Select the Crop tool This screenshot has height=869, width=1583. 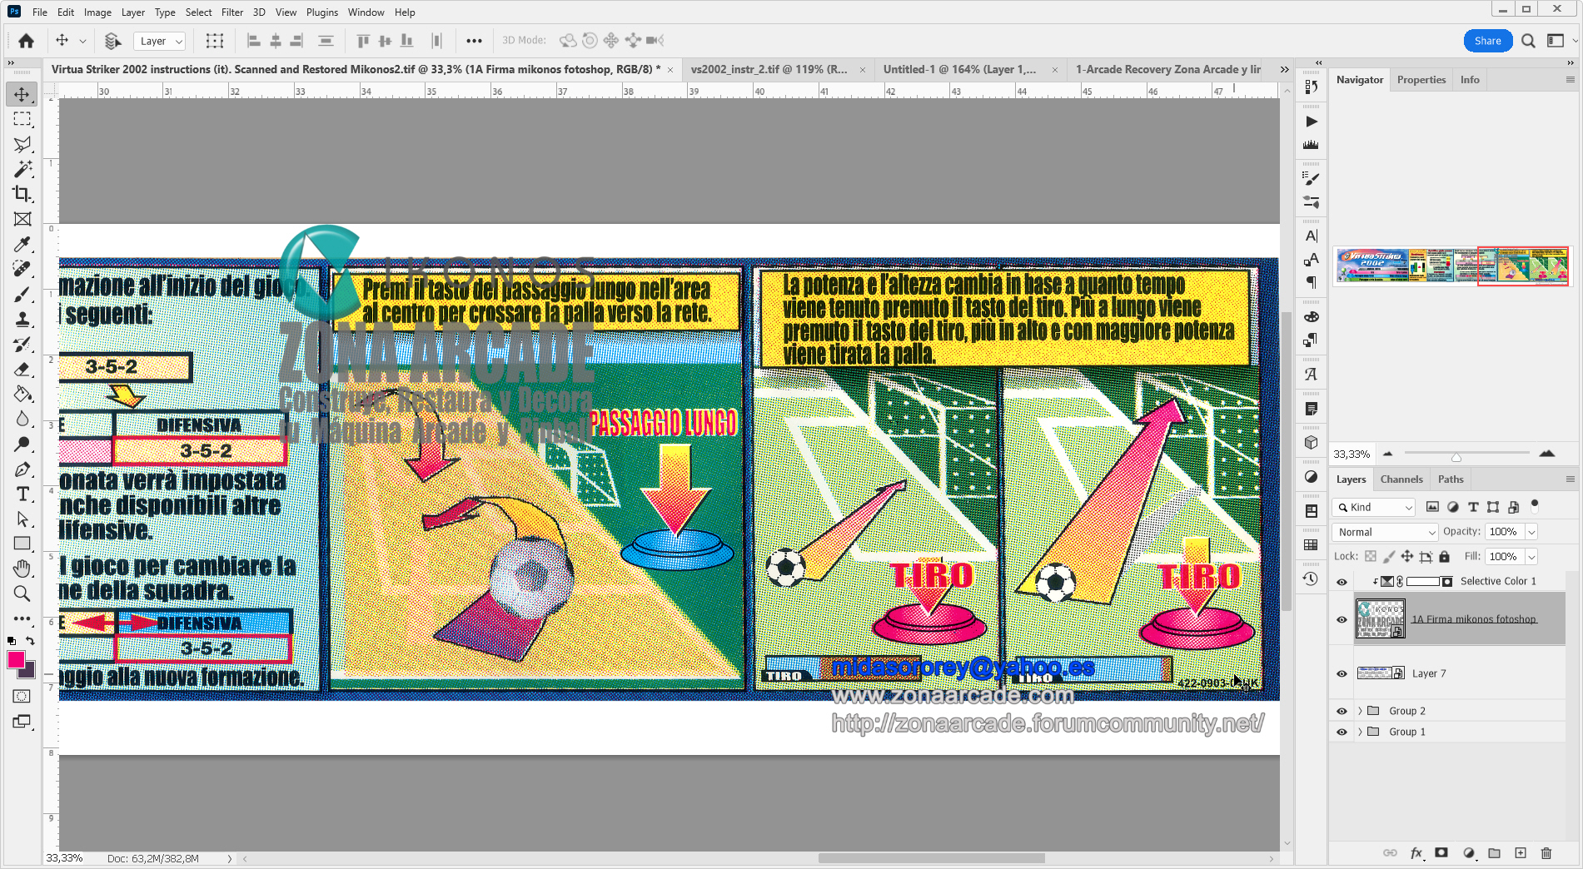pos(22,194)
